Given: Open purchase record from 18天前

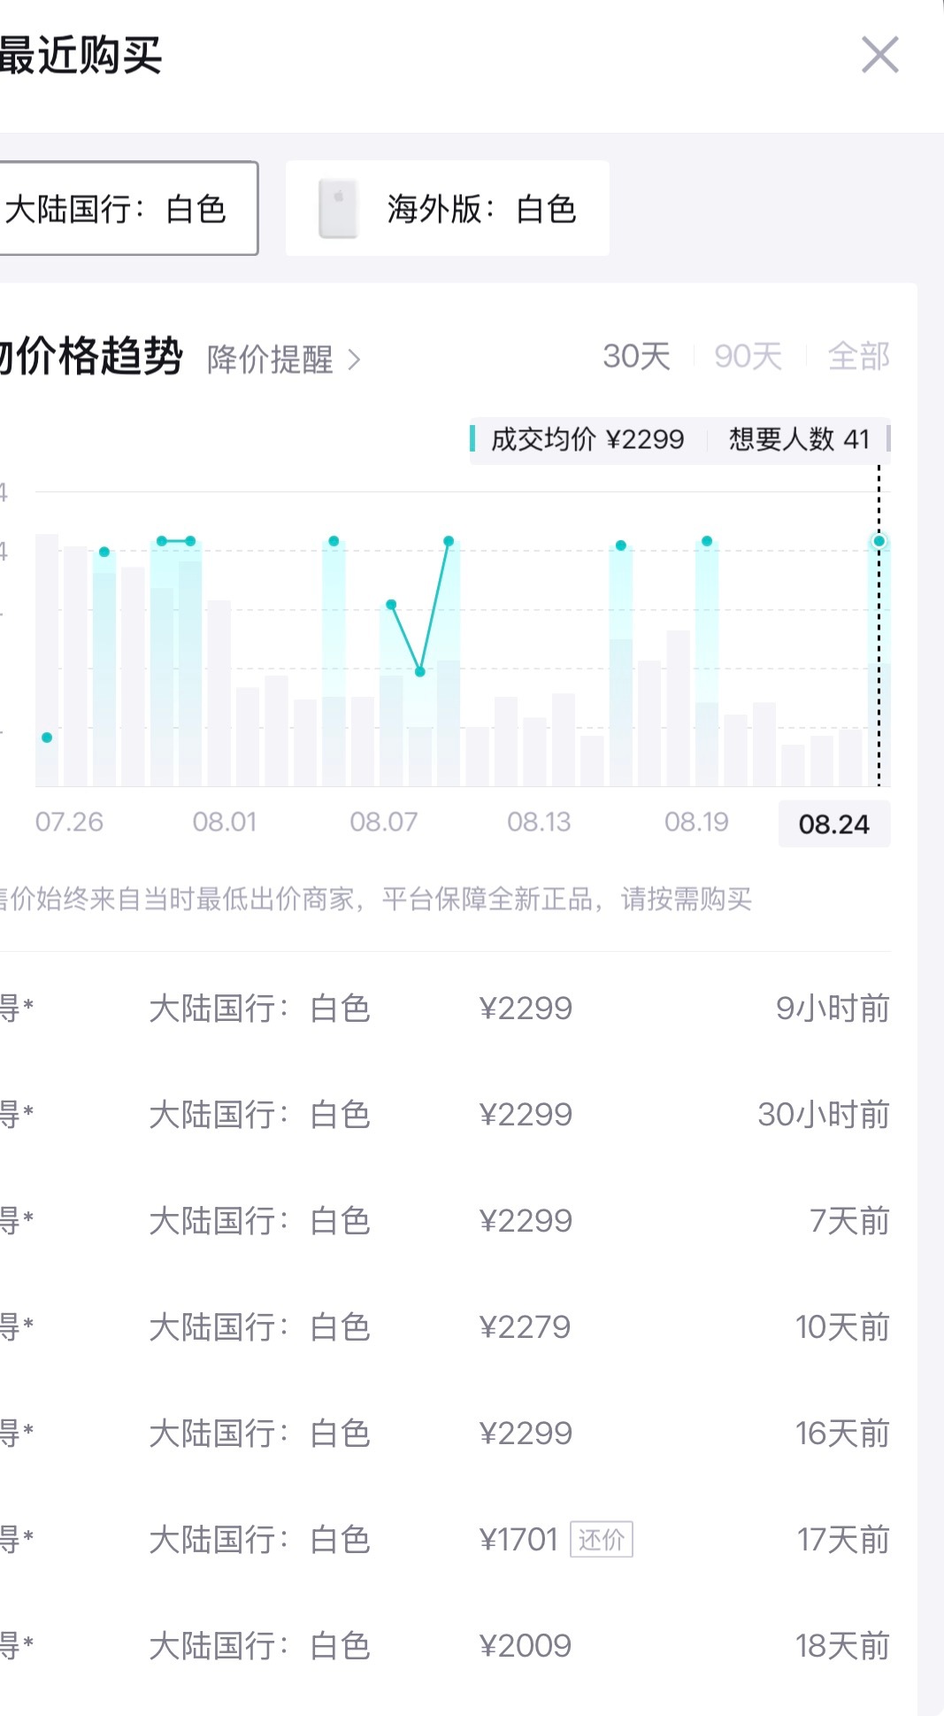Looking at the screenshot, I should (445, 1646).
